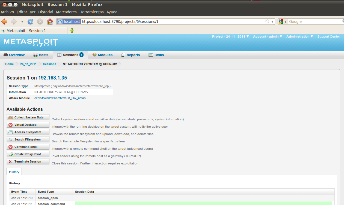344x205 pixels.
Task: Click the Reports icon in the navigation bar
Action: click(x=123, y=55)
